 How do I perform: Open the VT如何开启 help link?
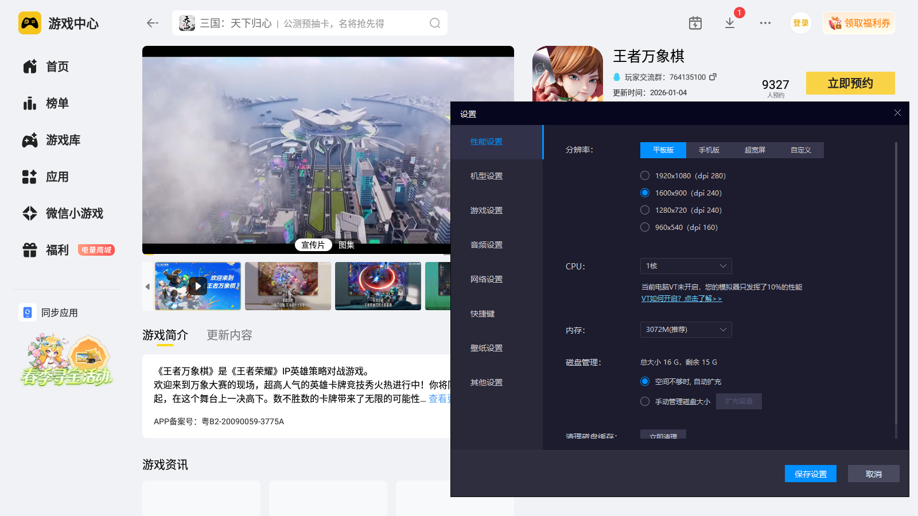[682, 299]
